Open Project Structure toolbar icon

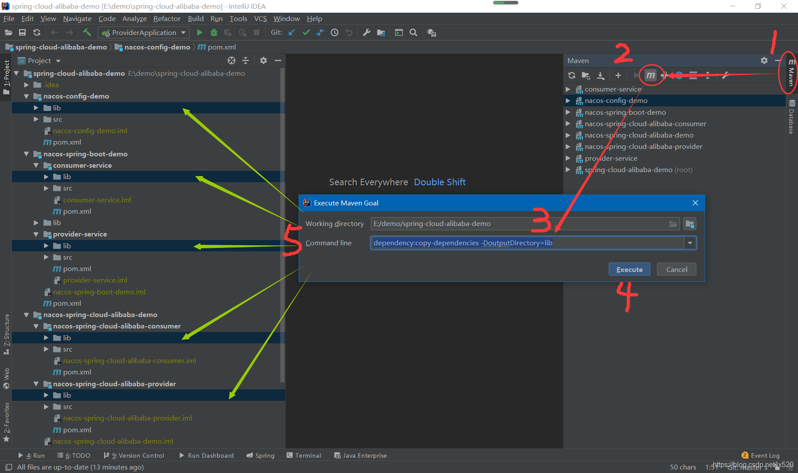point(381,32)
